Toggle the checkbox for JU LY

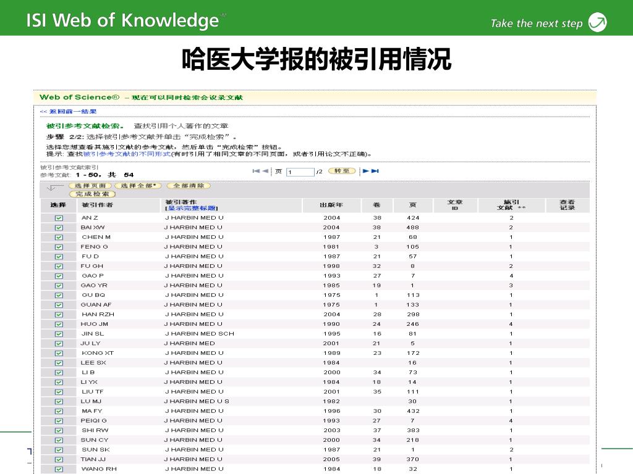tap(59, 344)
